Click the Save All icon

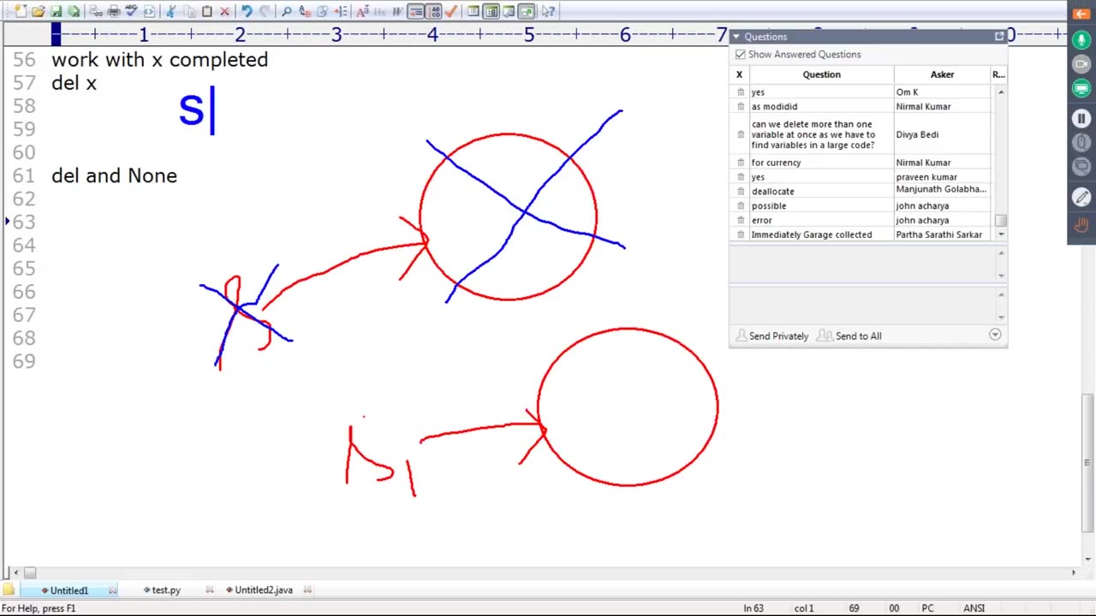[74, 11]
